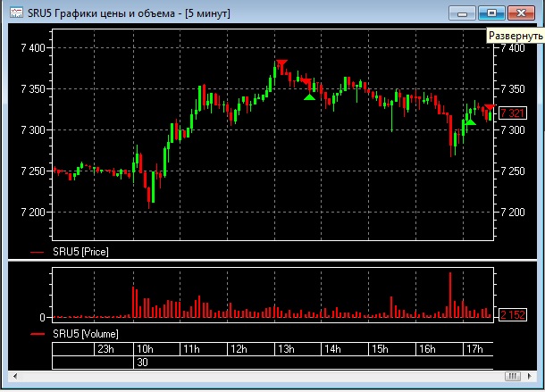The image size is (545, 392).
Task: Click the 12h time axis cell
Action: coord(250,349)
